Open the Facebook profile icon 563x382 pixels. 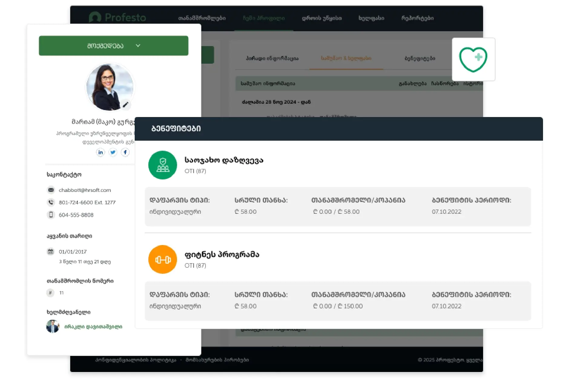tap(125, 152)
